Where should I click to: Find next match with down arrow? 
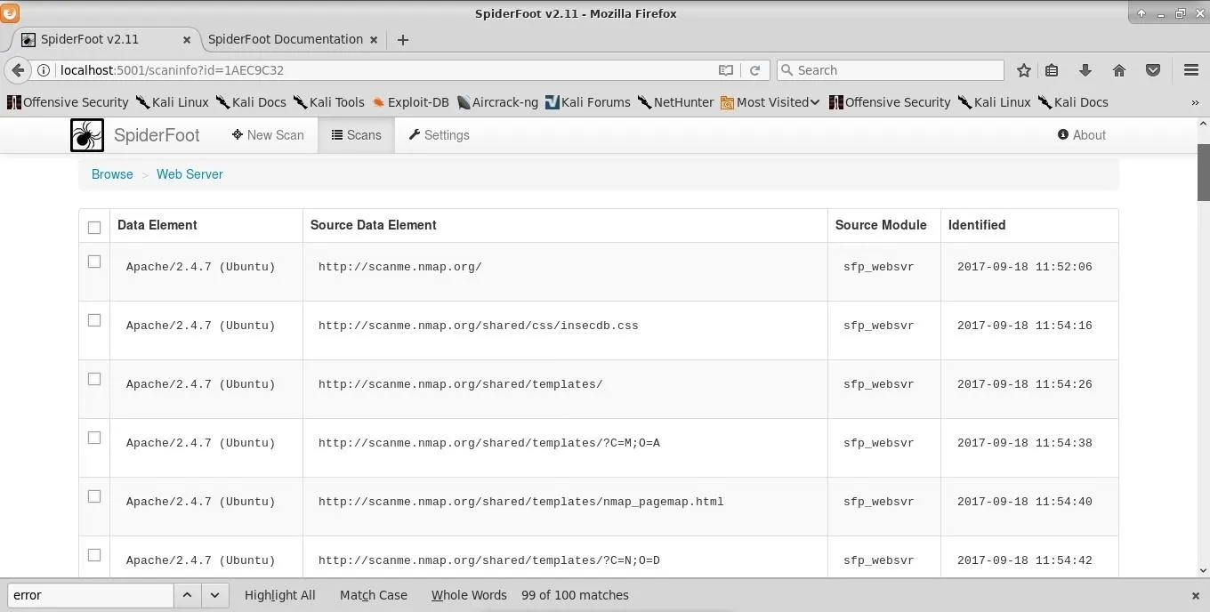tap(214, 595)
